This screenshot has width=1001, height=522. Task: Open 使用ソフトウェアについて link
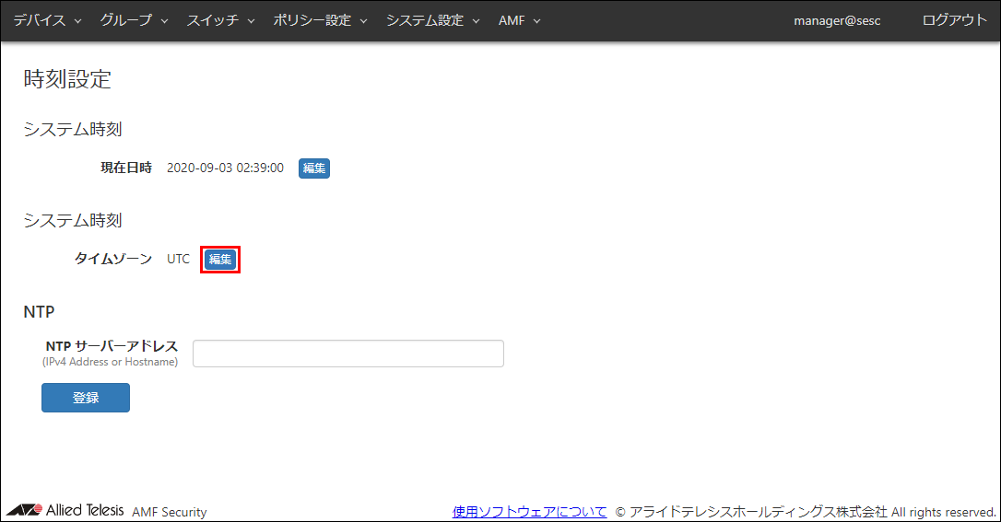point(529,512)
